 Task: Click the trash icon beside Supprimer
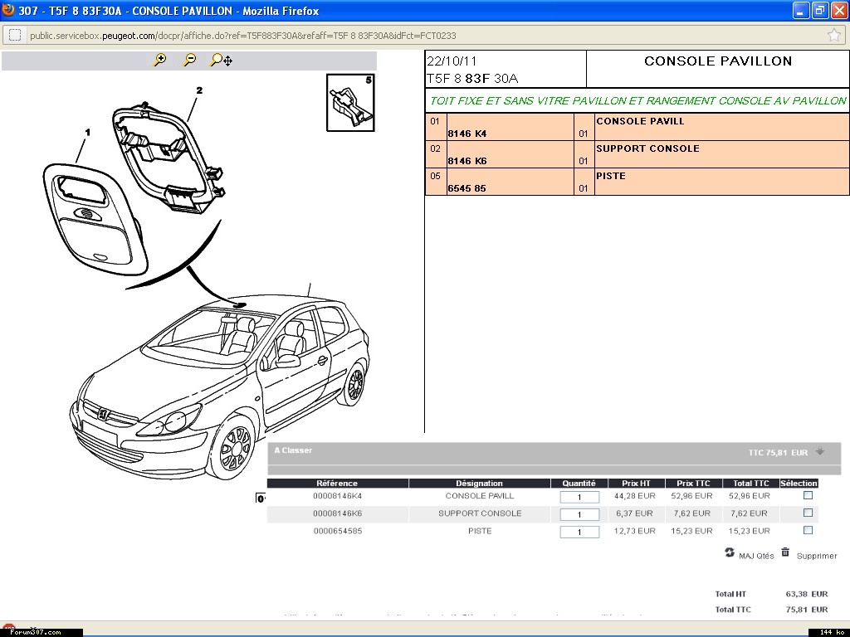[785, 552]
